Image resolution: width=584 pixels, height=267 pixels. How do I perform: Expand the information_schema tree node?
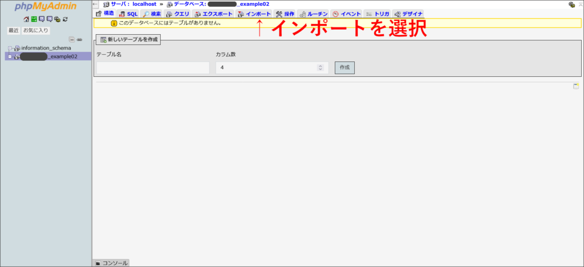[x=10, y=48]
